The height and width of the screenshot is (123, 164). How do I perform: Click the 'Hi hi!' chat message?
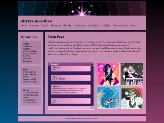pyautogui.click(x=71, y=69)
